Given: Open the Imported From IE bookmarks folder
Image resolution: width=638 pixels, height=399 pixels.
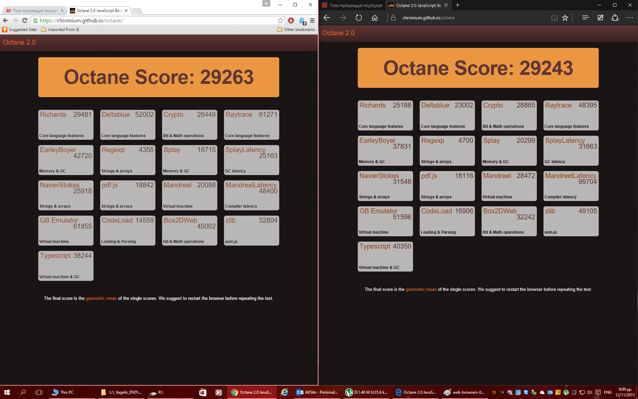Looking at the screenshot, I should (x=60, y=30).
